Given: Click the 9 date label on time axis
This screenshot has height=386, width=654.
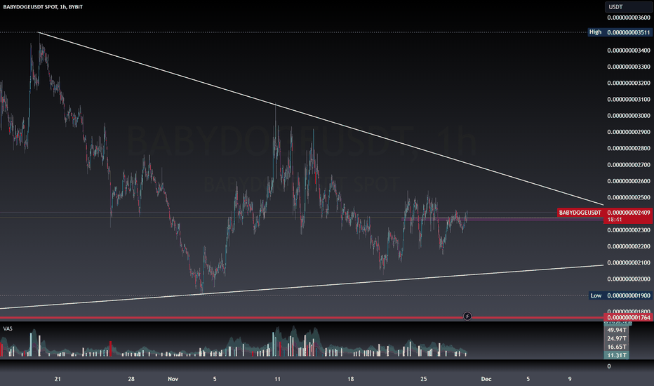Looking at the screenshot, I should click(x=570, y=379).
